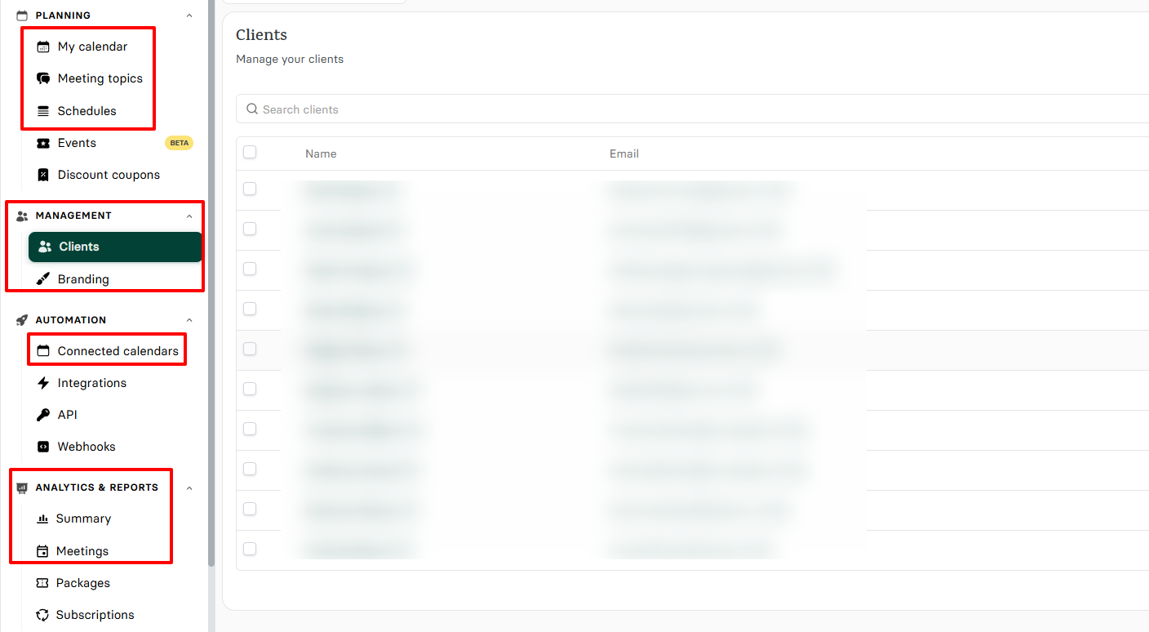Click the Webhooks code icon

point(43,447)
